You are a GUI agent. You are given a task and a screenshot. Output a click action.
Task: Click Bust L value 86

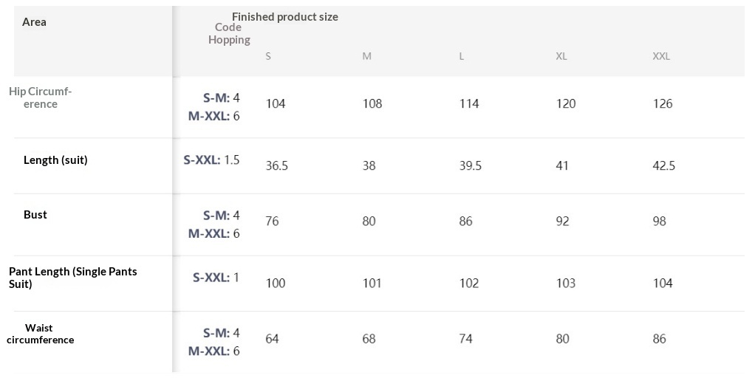click(465, 221)
